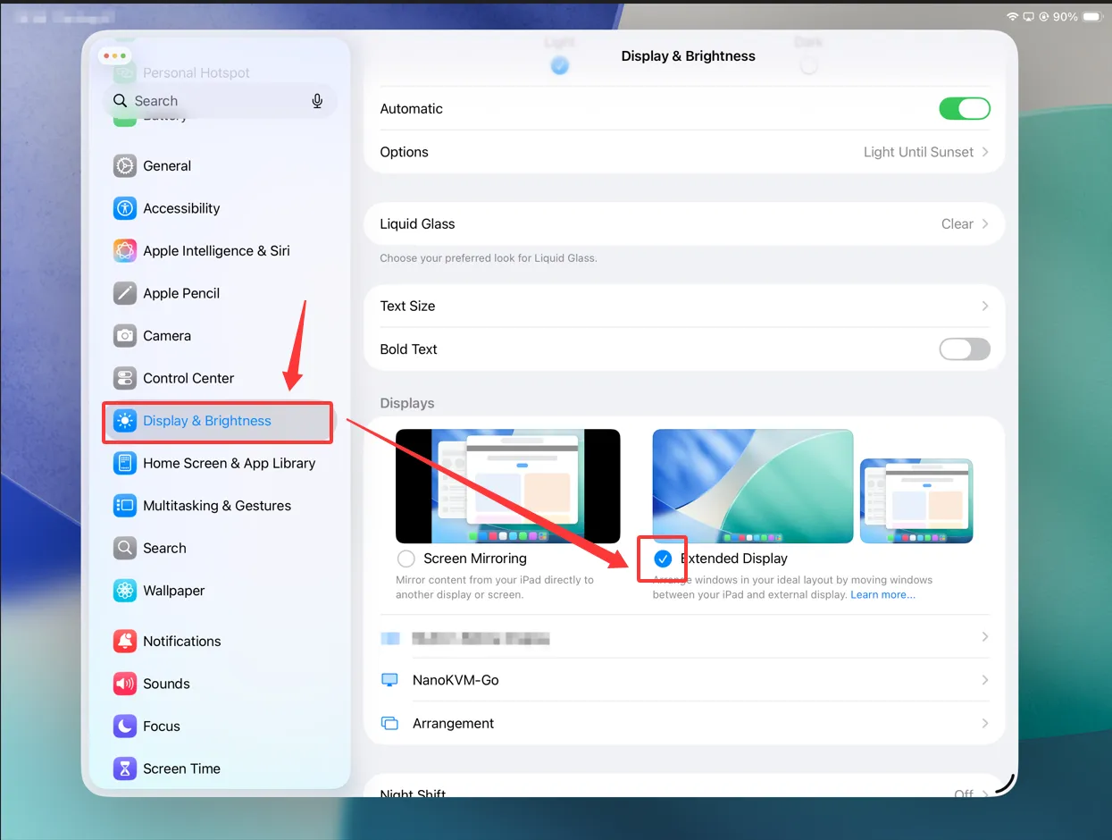Select Display & Brightness sun icon
The height and width of the screenshot is (840, 1112).
tap(125, 421)
